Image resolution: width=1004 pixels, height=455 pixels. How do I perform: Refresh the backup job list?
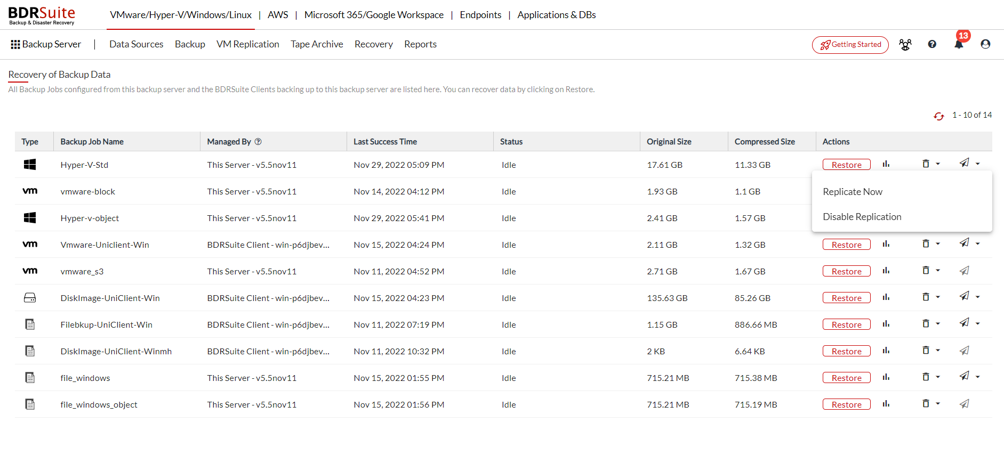939,116
